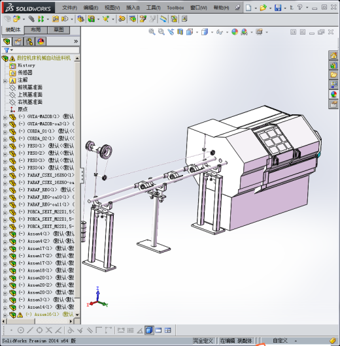
Task: Toggle the shaded display cube in the bottom toolbar
Action: point(149,330)
